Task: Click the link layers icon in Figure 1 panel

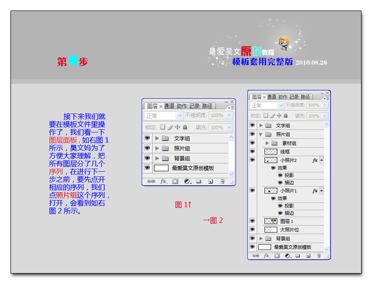Action: pyautogui.click(x=151, y=181)
